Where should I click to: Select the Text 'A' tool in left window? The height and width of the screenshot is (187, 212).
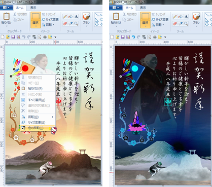click(x=76, y=17)
